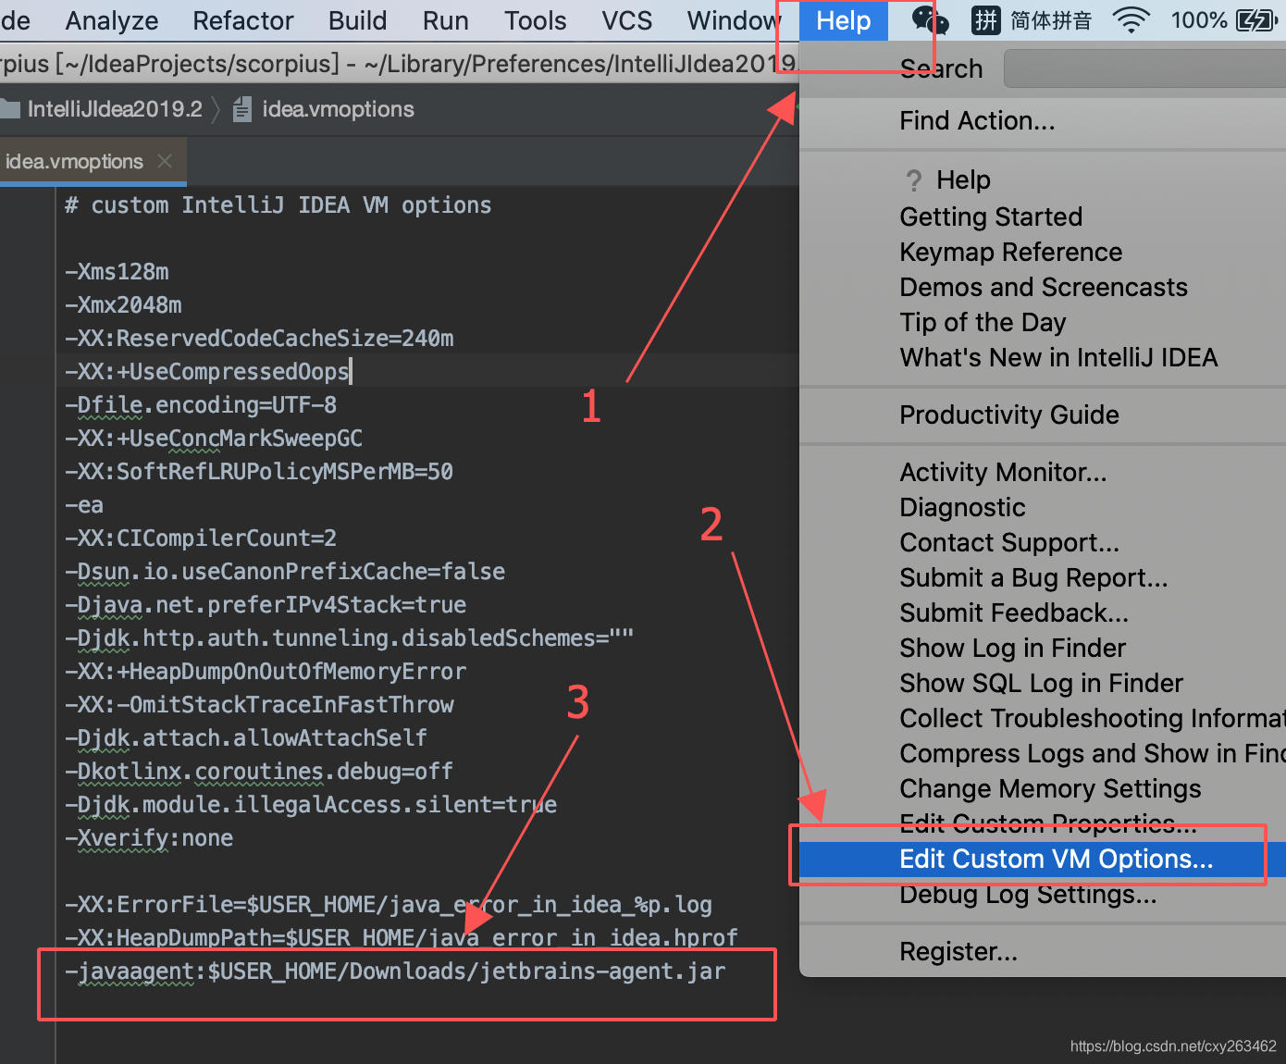Open the Wi-Fi status menu
Screen dimensions: 1286x1064
[1131, 19]
